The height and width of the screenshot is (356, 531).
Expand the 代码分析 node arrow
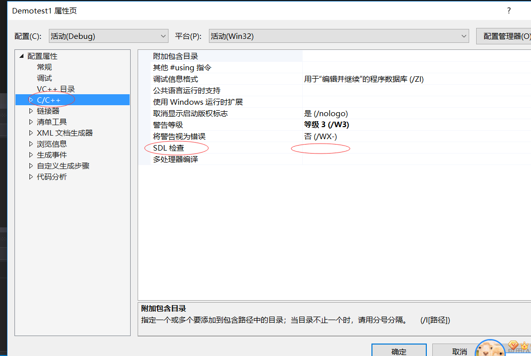pyautogui.click(x=31, y=177)
